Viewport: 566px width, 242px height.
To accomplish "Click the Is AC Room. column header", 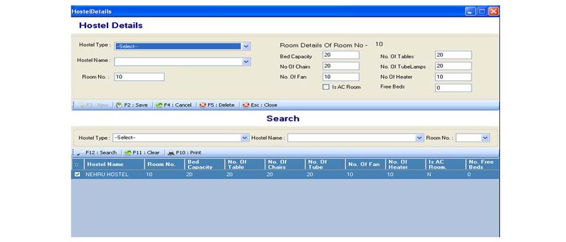I will point(446,165).
